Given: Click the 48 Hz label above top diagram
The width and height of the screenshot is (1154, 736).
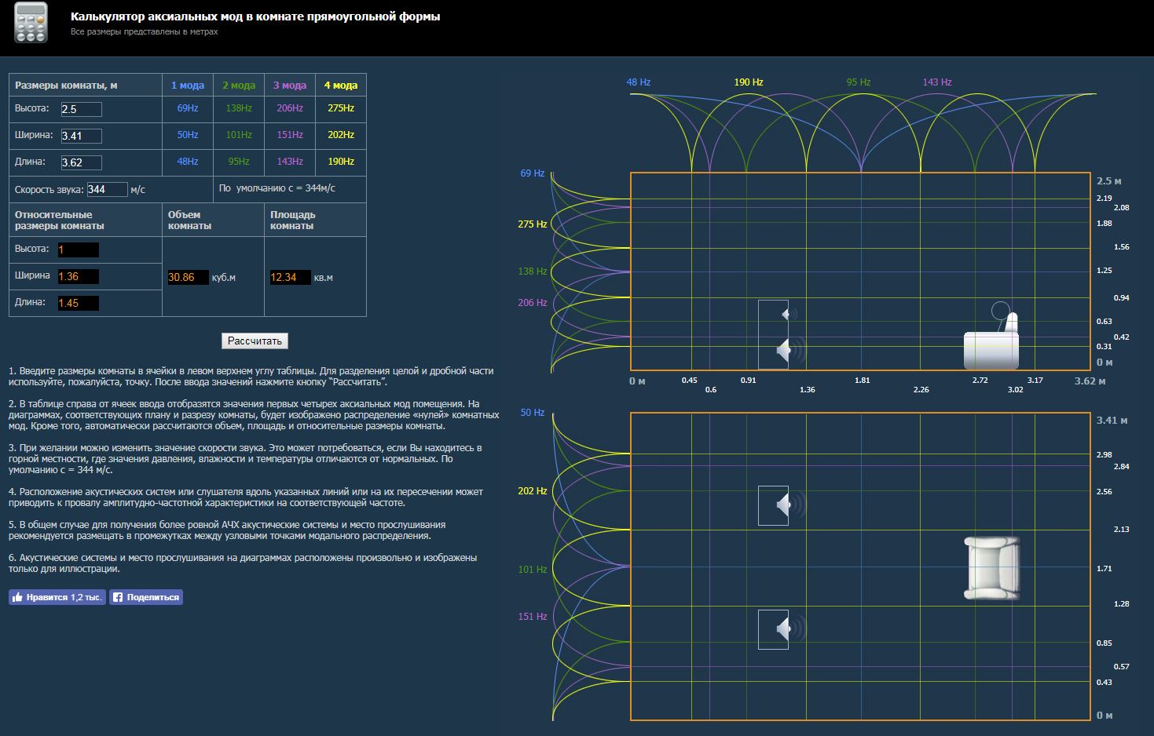Looking at the screenshot, I should coord(639,82).
